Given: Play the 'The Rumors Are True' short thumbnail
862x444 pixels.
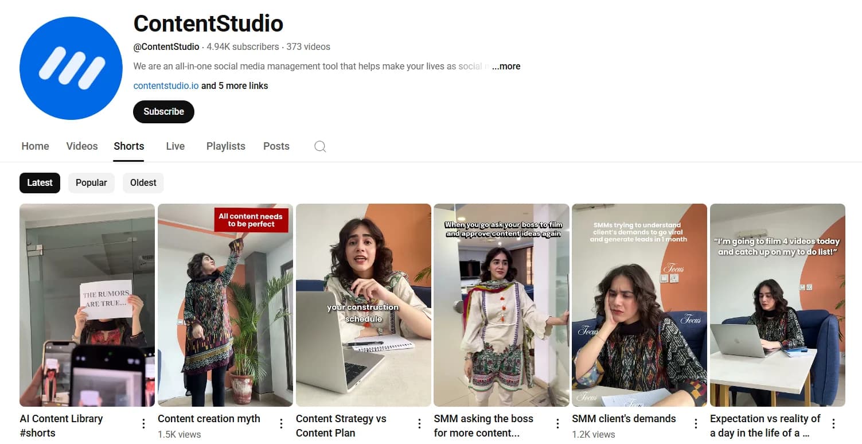Looking at the screenshot, I should click(87, 305).
